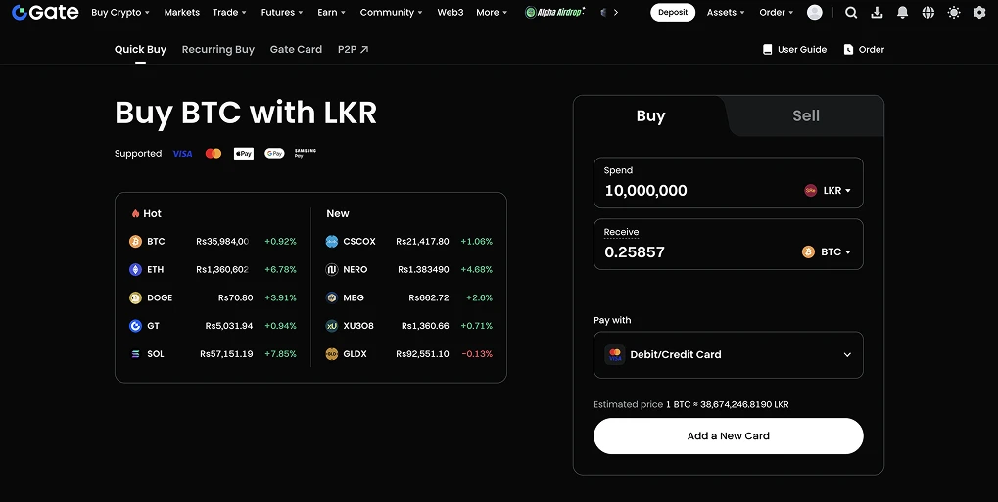The height and width of the screenshot is (502, 998).
Task: Select the Quick Buy tab
Action: coord(140,50)
